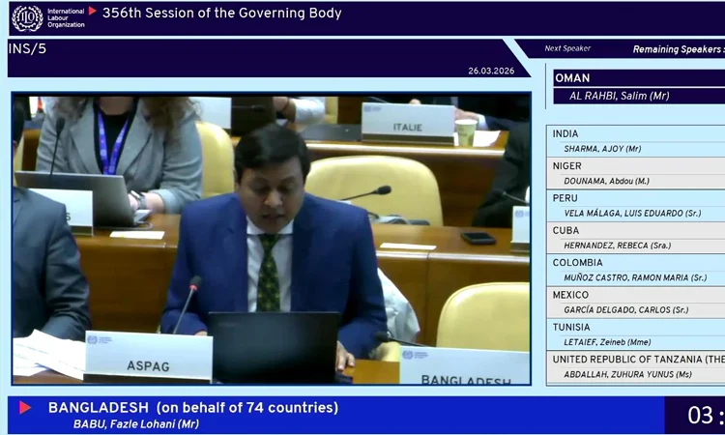Click the ILO emblem on ASPAG nameplate
The width and height of the screenshot is (725, 435).
[93, 340]
